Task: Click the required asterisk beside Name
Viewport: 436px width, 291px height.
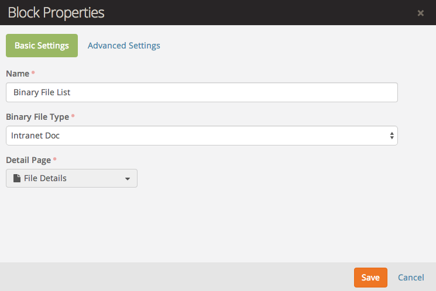Action: tap(33, 73)
